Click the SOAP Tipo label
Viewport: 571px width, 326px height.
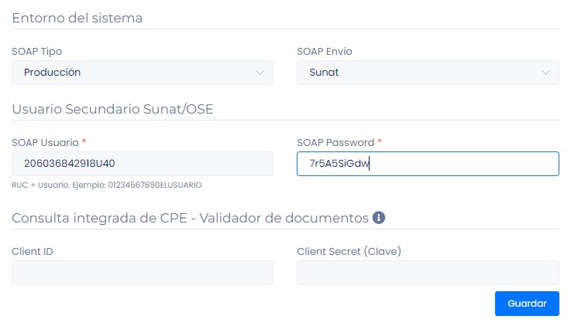tap(37, 51)
